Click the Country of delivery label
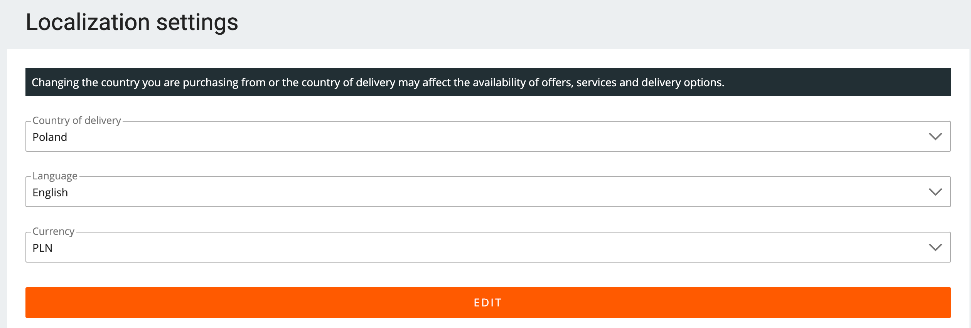Image resolution: width=971 pixels, height=328 pixels. tap(77, 120)
